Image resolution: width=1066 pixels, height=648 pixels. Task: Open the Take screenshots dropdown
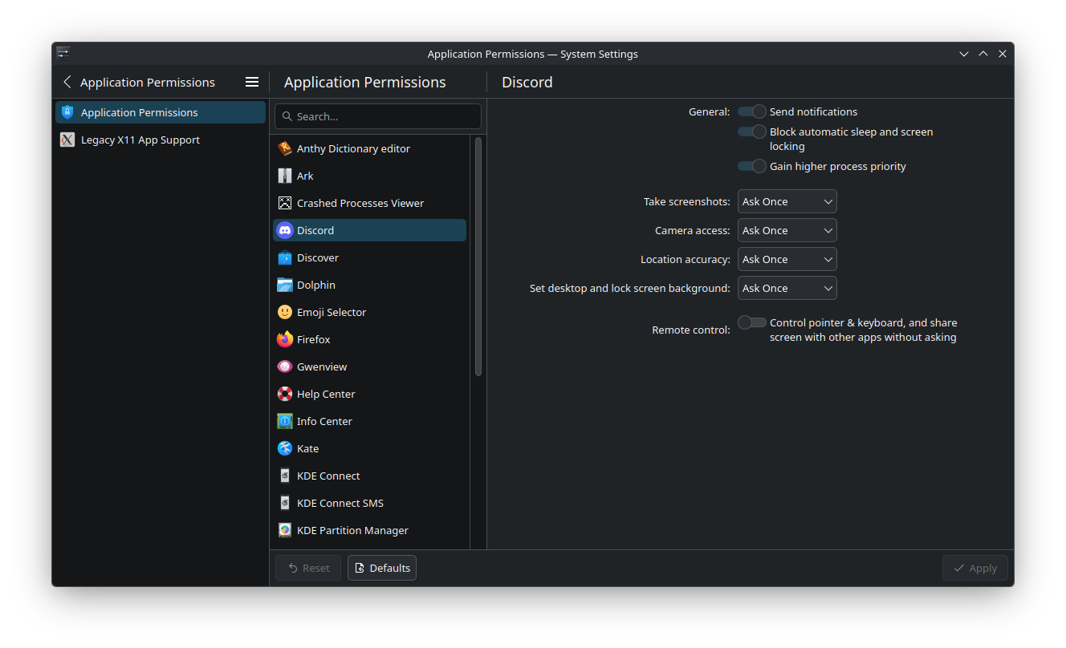(x=787, y=201)
